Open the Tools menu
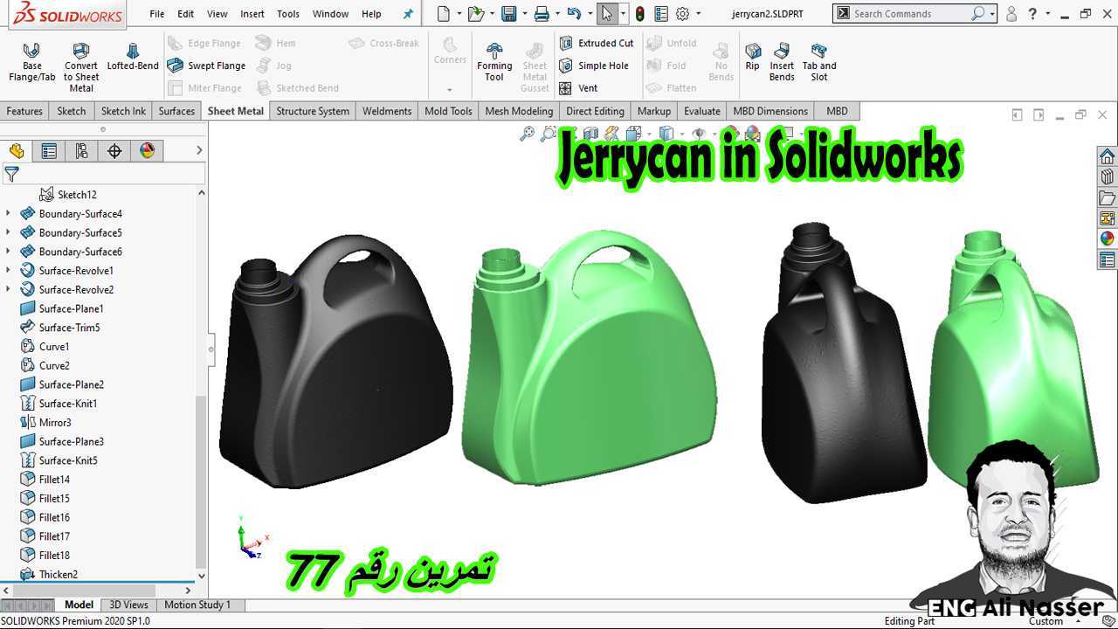 (288, 14)
